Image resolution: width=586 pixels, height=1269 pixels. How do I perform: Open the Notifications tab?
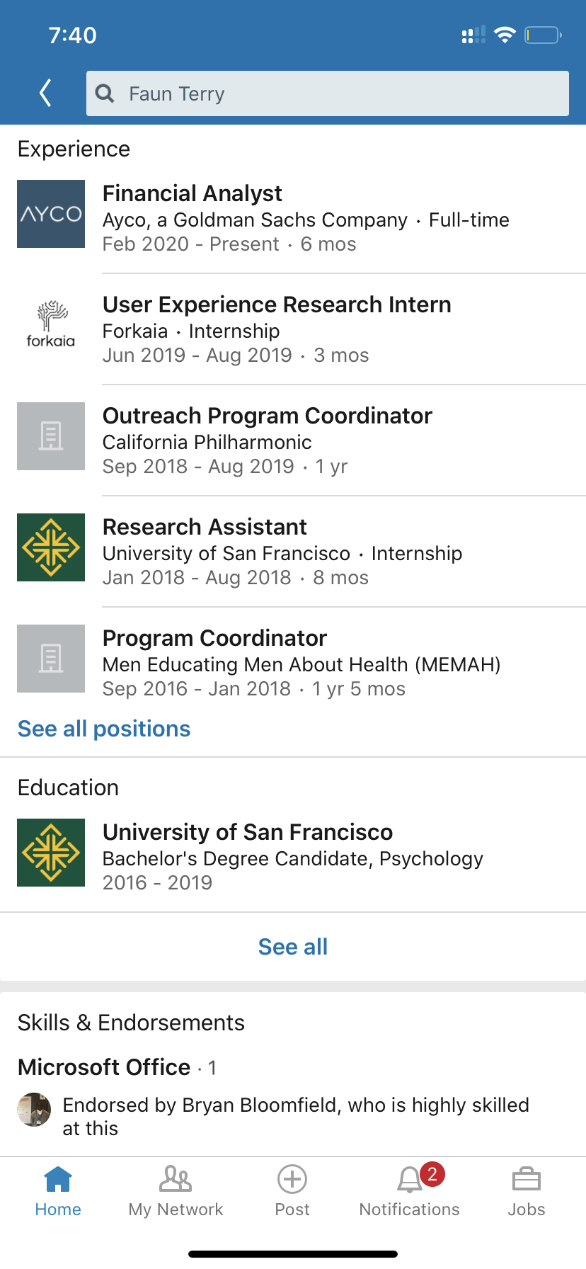[x=410, y=1191]
